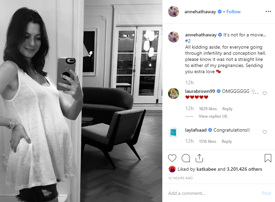Expand View replies (4) under laurabrown99

(x=213, y=116)
